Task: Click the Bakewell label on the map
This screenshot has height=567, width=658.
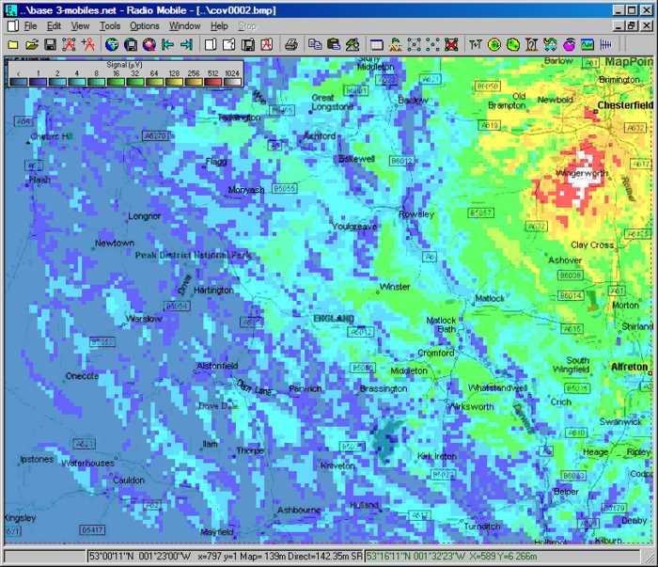Action: click(x=356, y=159)
